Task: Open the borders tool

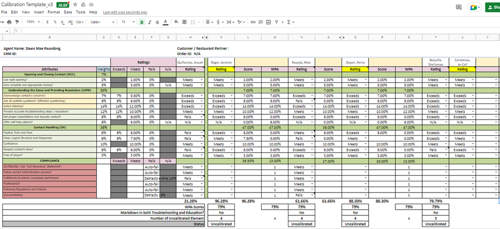Action: pyautogui.click(x=184, y=22)
